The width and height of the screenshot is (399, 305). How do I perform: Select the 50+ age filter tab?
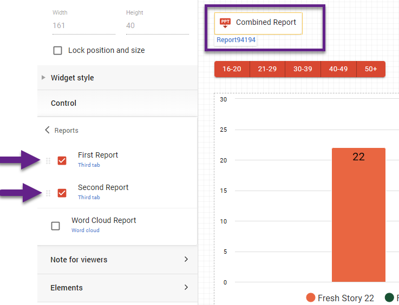371,69
